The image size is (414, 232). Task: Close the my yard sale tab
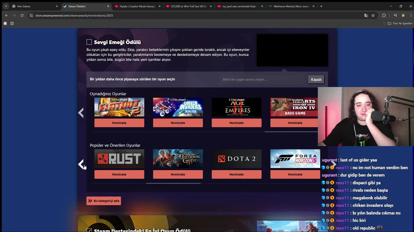(262, 6)
